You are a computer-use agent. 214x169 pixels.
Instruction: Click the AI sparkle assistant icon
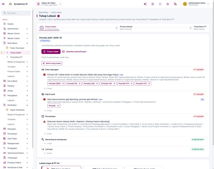point(145,4)
